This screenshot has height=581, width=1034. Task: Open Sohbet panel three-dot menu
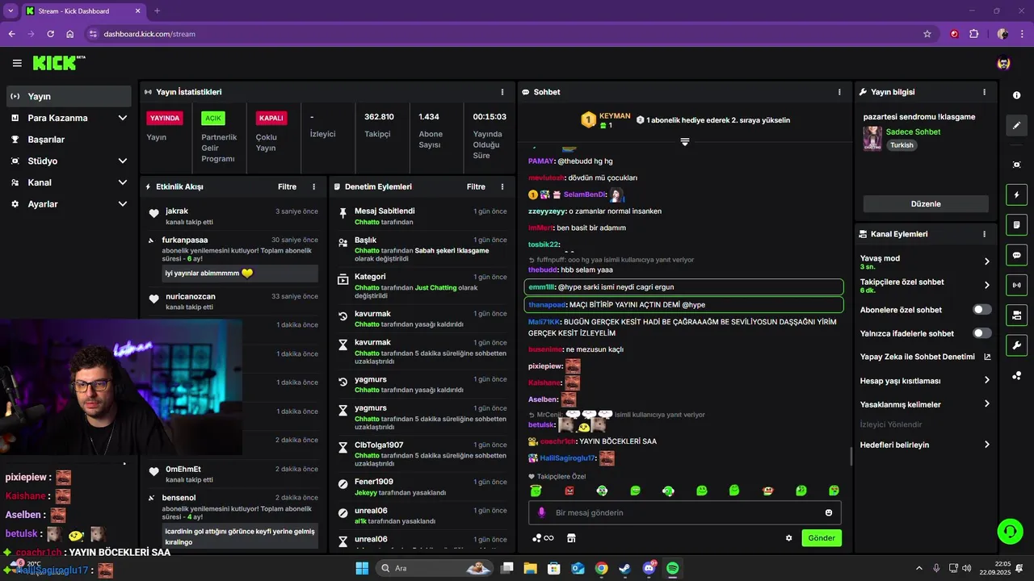coord(839,92)
